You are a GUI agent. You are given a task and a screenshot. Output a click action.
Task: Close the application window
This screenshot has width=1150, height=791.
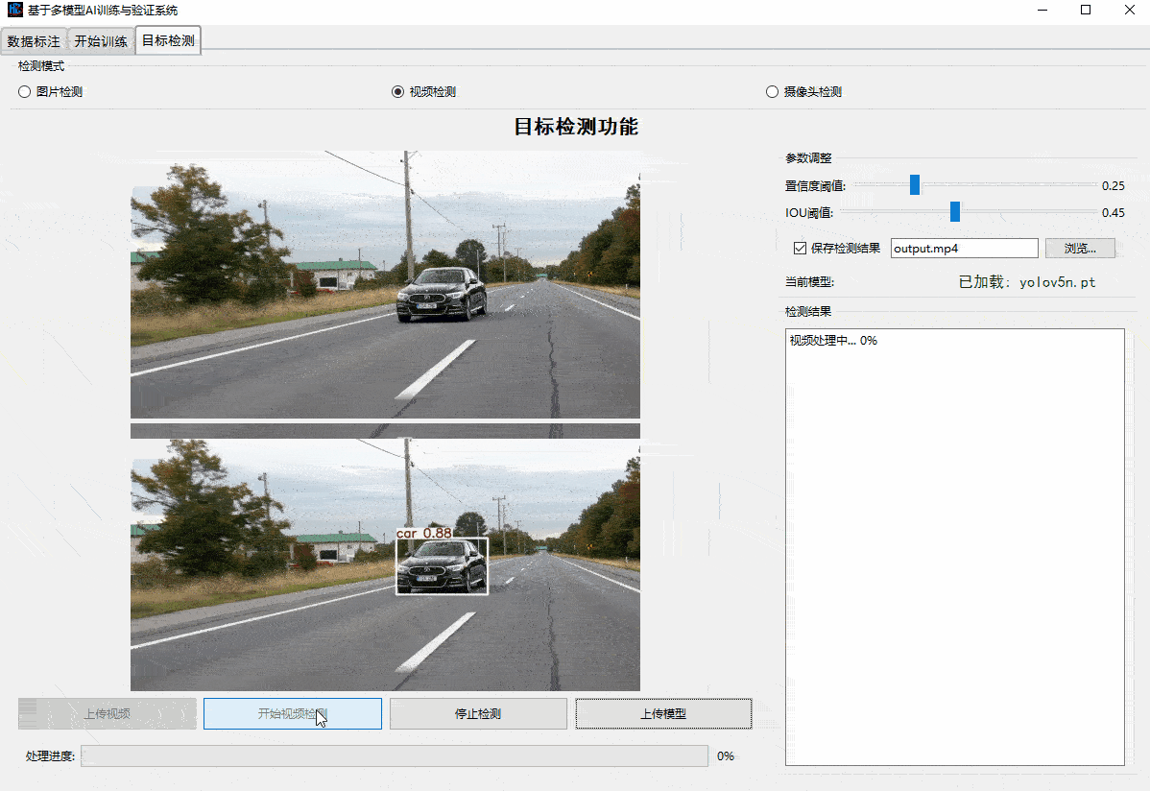pyautogui.click(x=1130, y=11)
